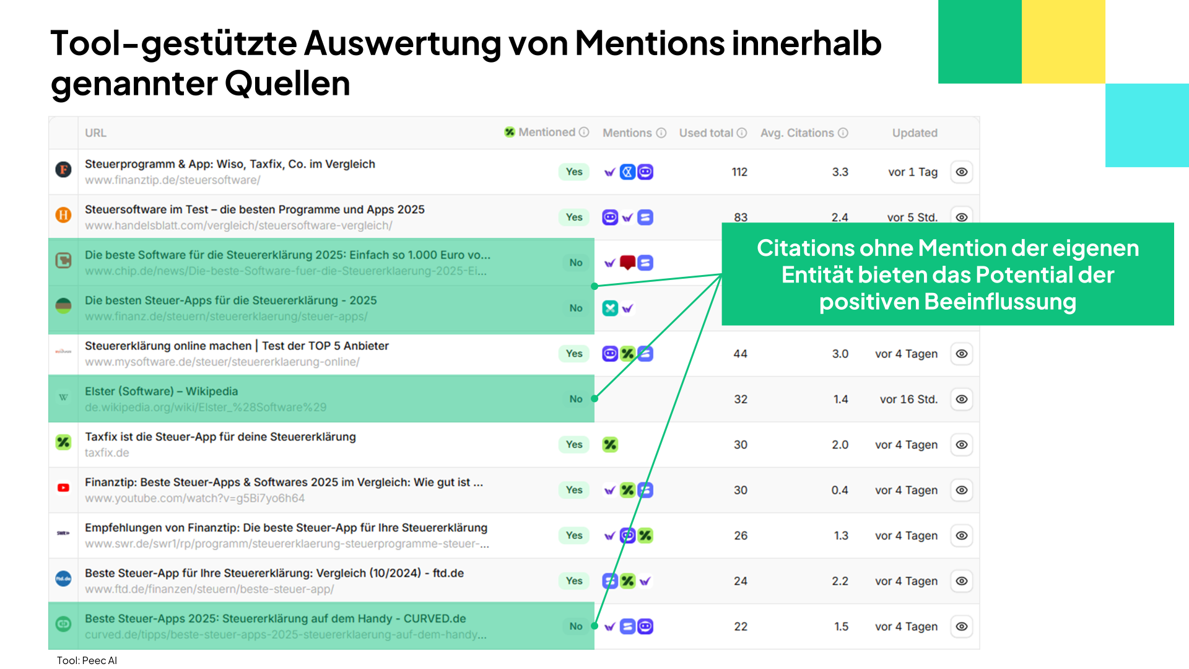Sort by the Used total column
Image resolution: width=1189 pixels, height=669 pixels.
[706, 133]
